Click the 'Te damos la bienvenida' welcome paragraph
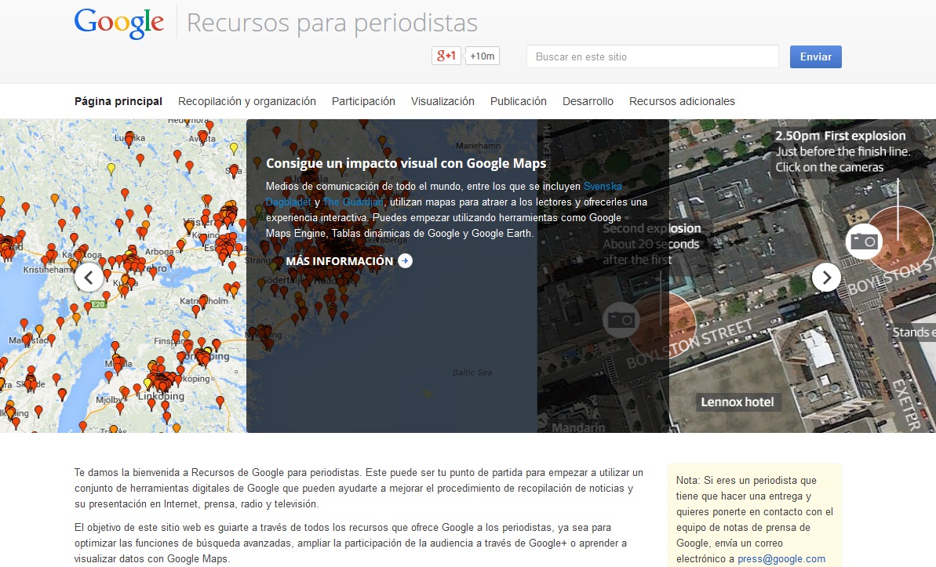The width and height of the screenshot is (936, 567). click(x=359, y=489)
